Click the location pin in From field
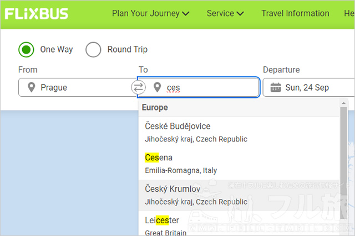This screenshot has width=355, height=236. coord(31,87)
